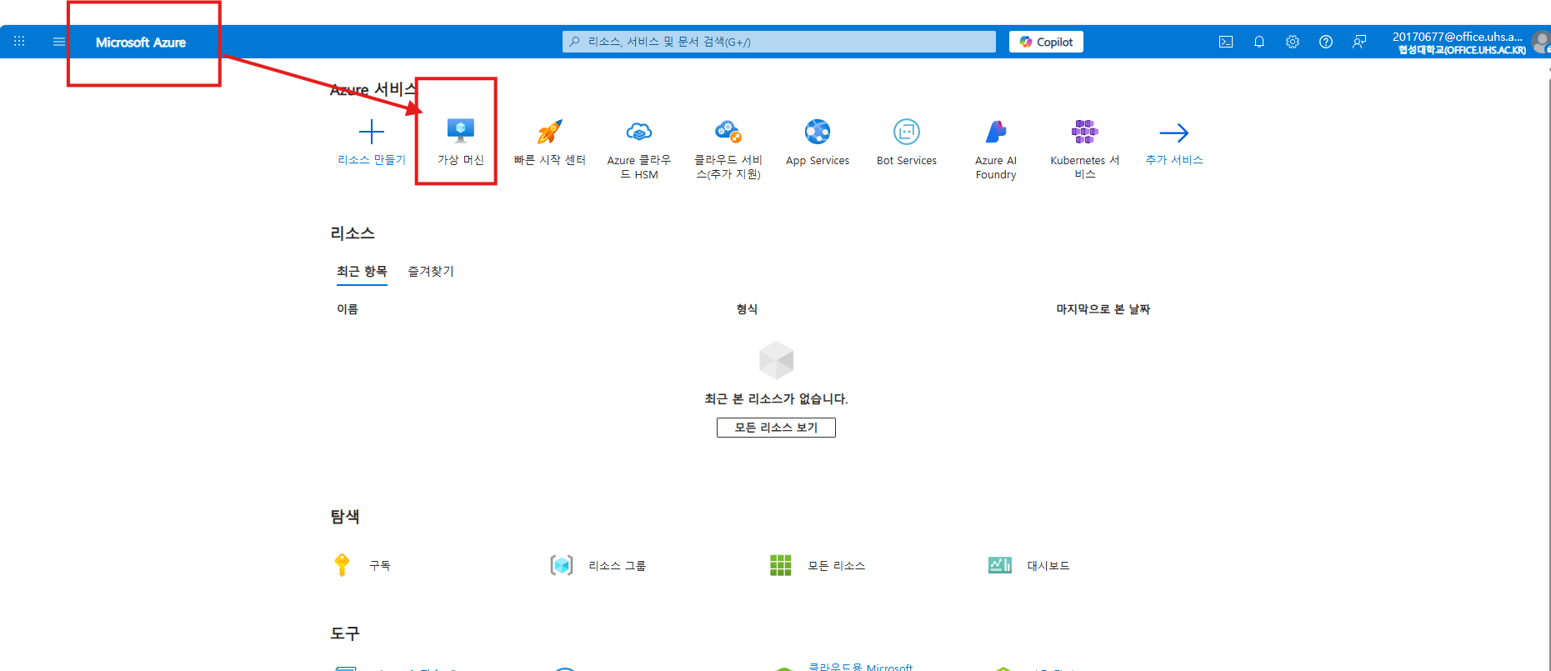
Task: Click the 모든 리소스 보기 button
Action: 776,428
